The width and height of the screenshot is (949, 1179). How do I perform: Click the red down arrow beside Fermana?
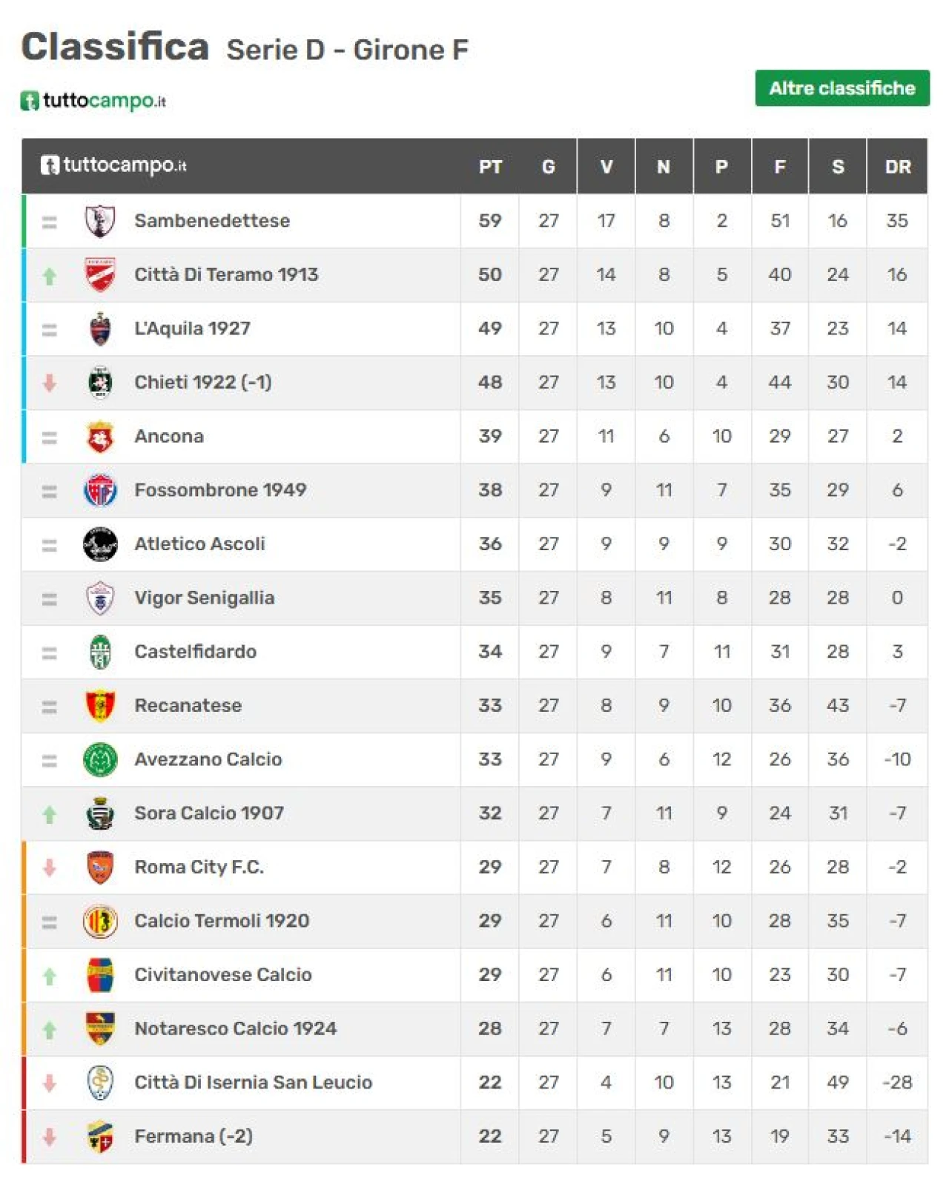click(50, 1137)
